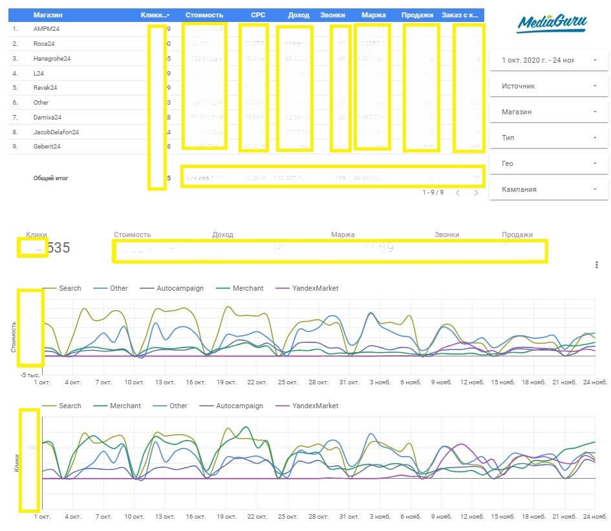Open the date range dropdown
The width and height of the screenshot is (611, 531).
point(548,60)
